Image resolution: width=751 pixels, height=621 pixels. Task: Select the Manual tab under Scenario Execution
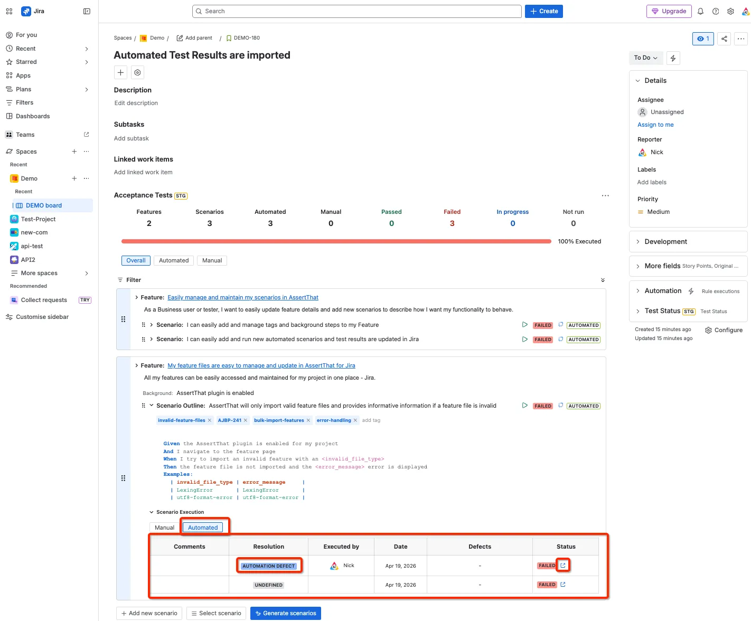164,528
